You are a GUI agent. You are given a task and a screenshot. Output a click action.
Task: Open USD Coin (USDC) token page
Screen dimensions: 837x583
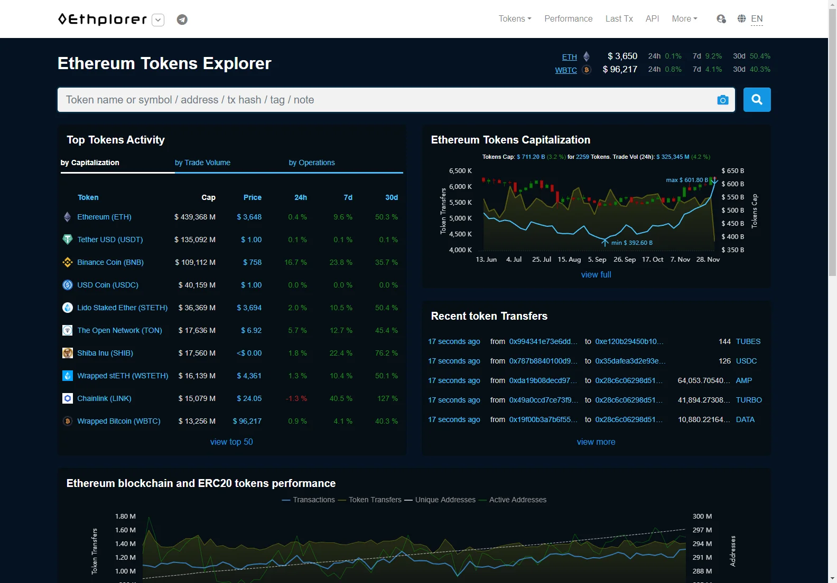tap(108, 285)
